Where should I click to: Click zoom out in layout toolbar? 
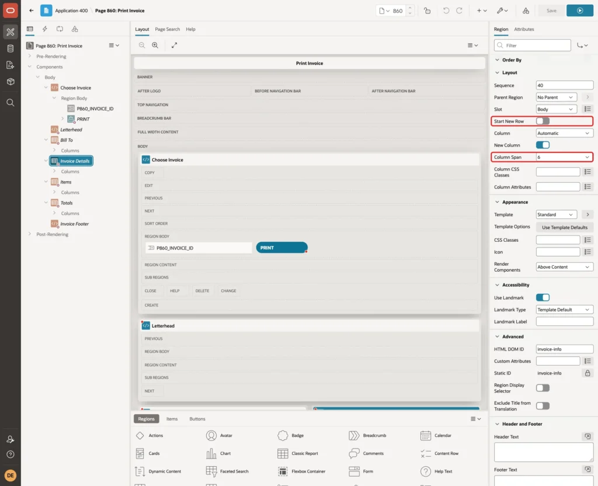click(142, 45)
